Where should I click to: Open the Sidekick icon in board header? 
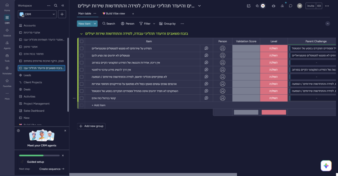coord(282,6)
